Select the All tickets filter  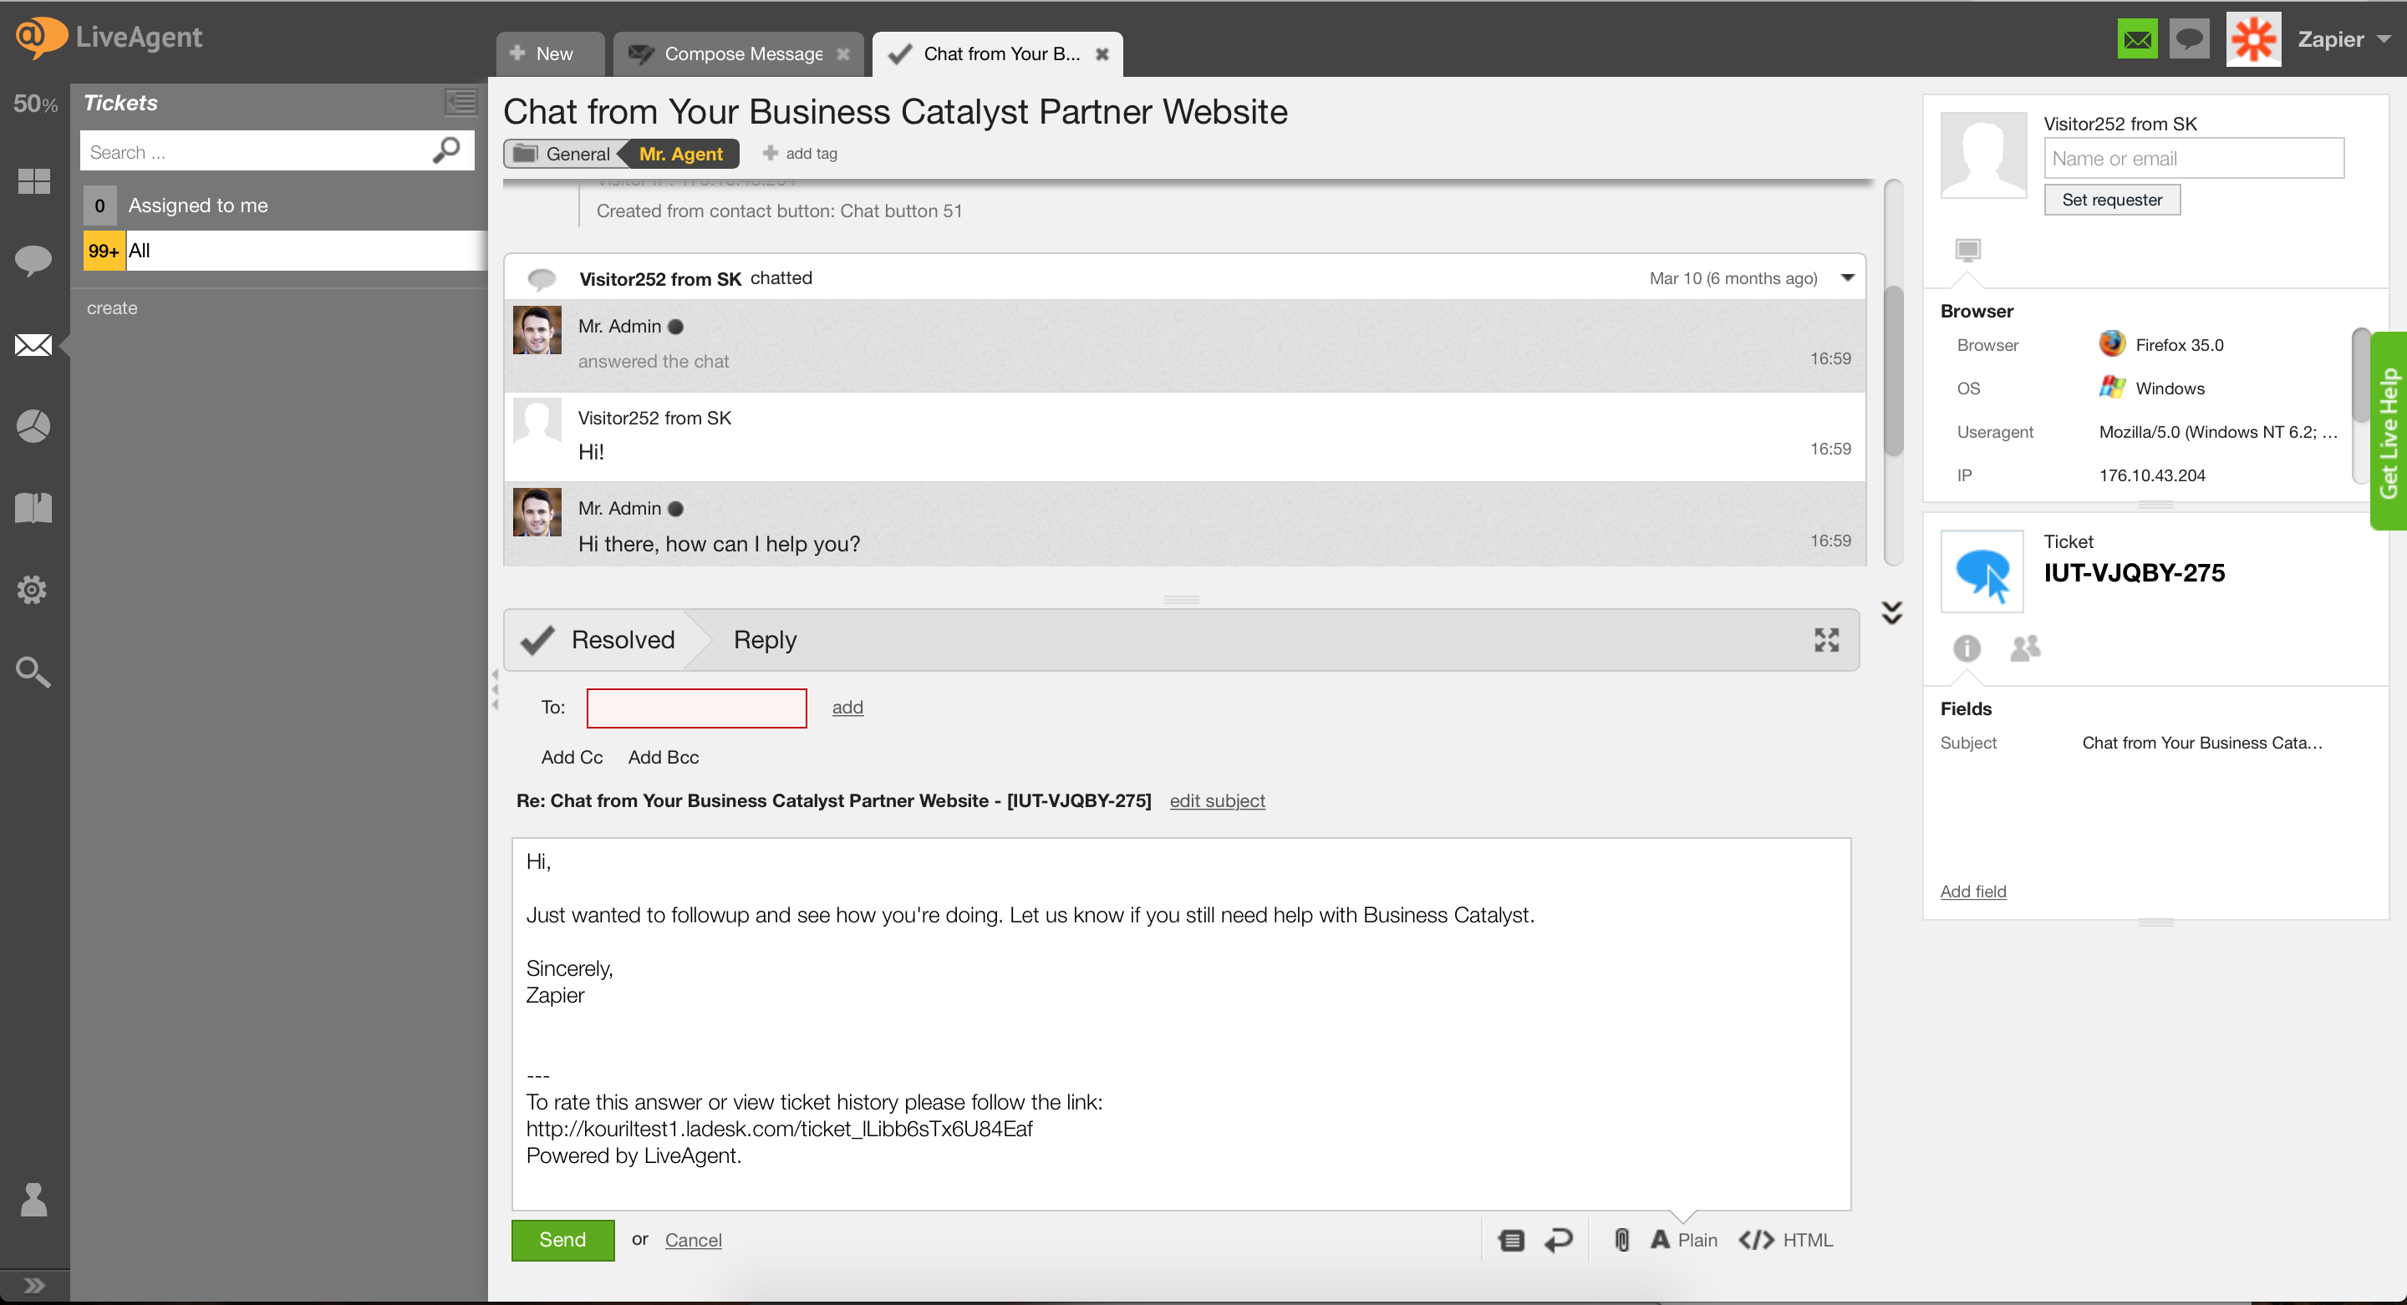pyautogui.click(x=284, y=251)
